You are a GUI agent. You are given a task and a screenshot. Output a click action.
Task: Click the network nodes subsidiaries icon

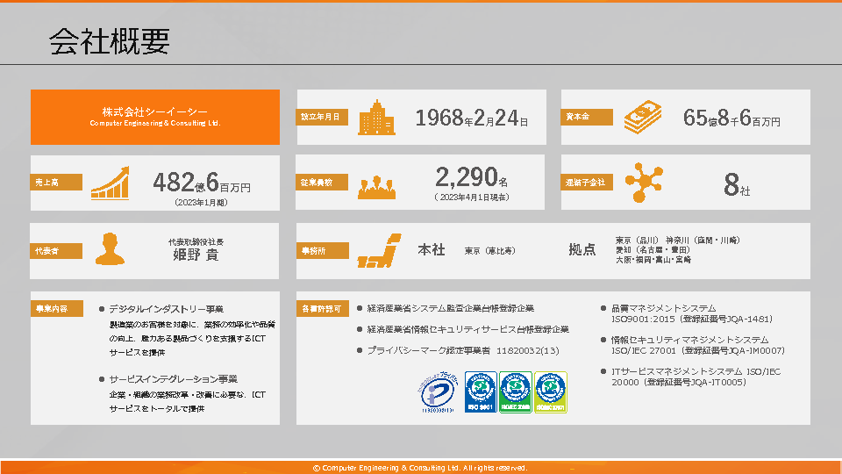[x=643, y=183]
